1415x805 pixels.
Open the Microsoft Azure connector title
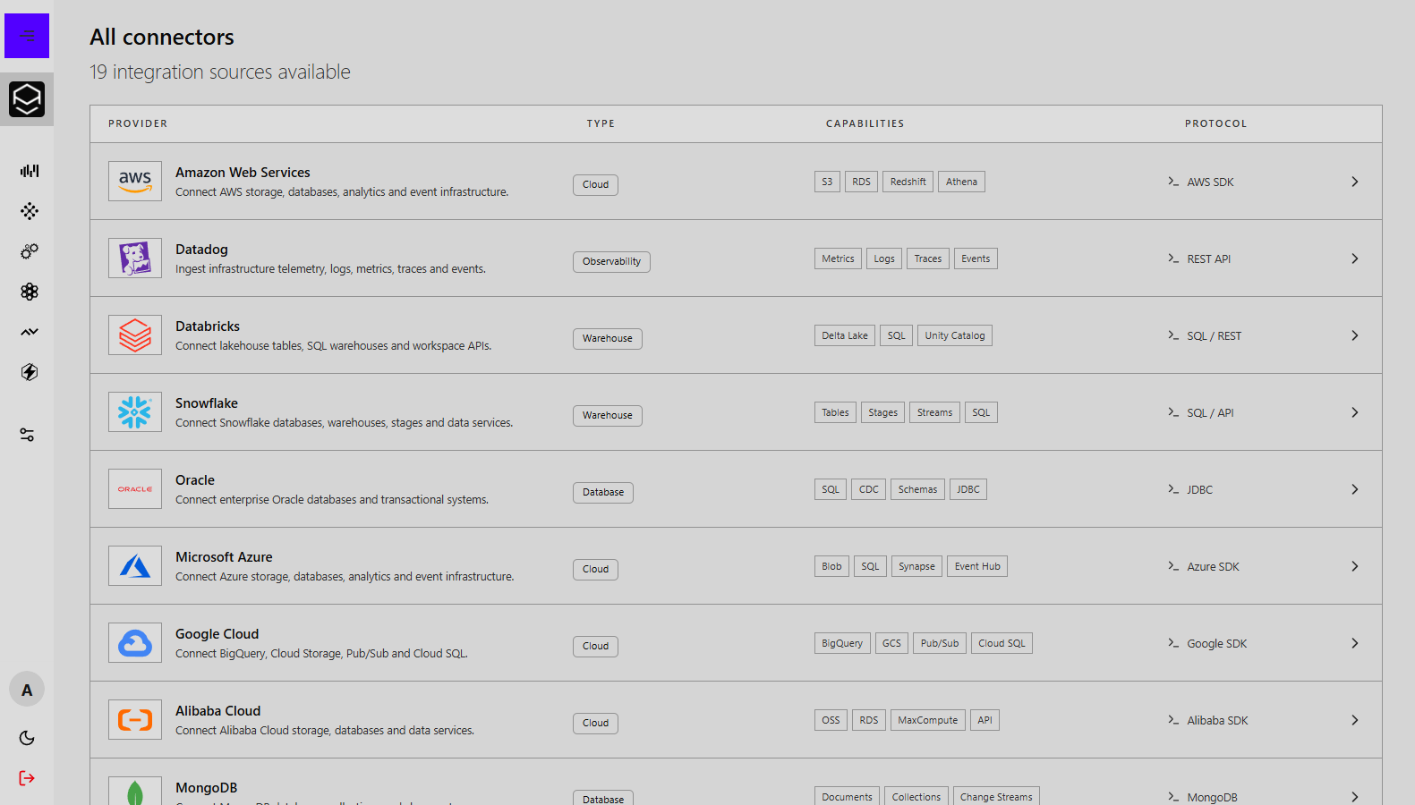[x=224, y=557]
